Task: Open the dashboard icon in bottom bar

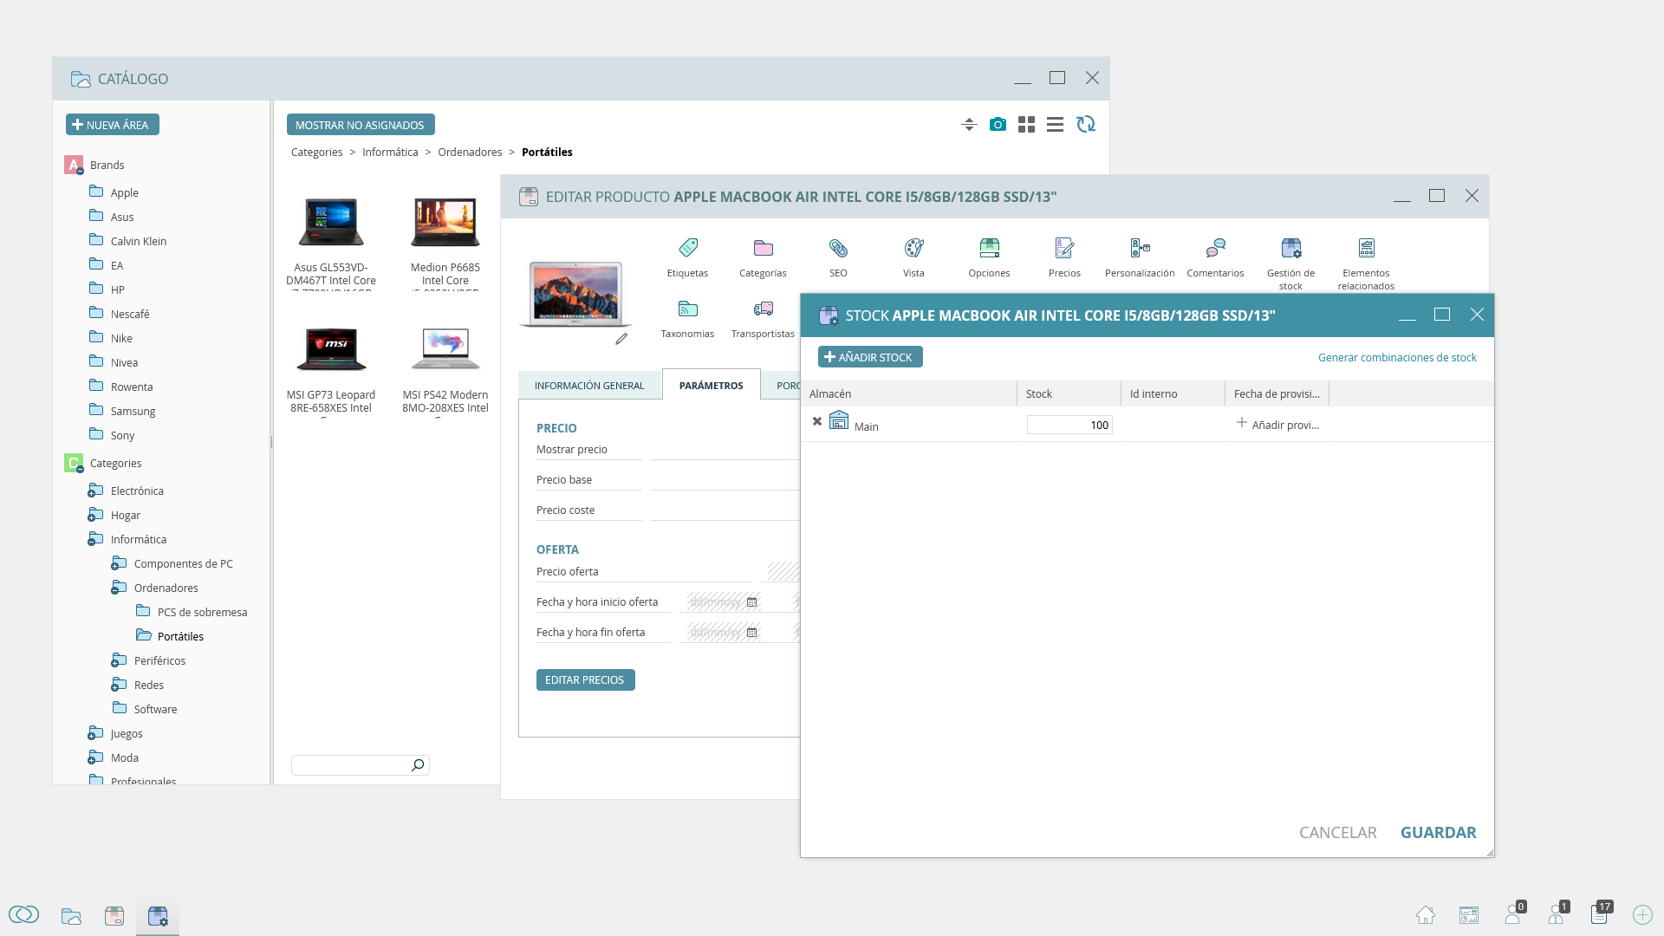Action: [x=1469, y=915]
